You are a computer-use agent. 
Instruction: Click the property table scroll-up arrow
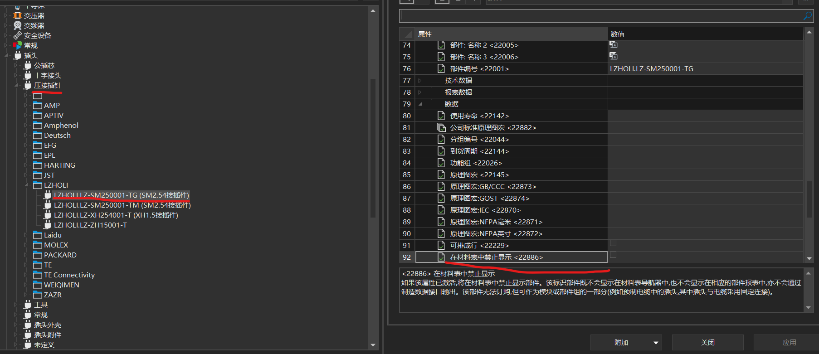pos(809,32)
